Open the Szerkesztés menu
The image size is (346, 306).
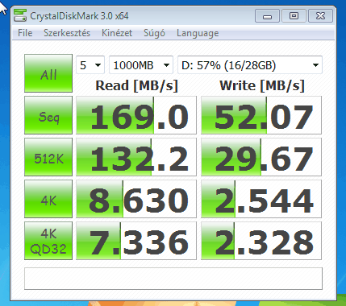(67, 33)
